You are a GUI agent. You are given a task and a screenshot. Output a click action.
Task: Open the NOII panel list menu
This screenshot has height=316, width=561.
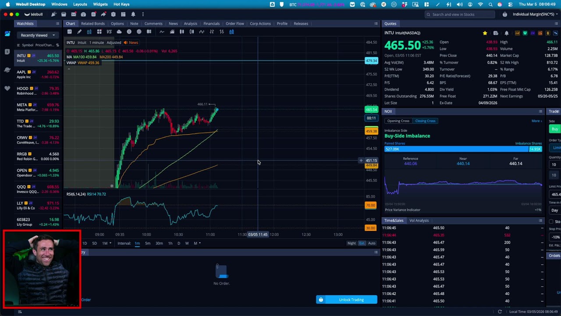(x=540, y=111)
